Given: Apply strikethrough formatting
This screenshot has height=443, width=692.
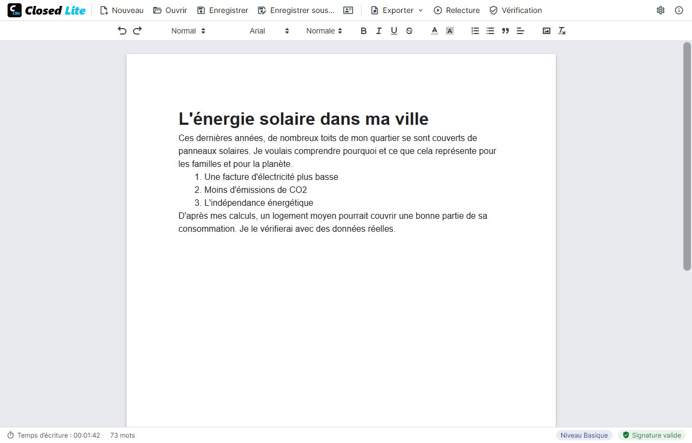Looking at the screenshot, I should tap(409, 31).
